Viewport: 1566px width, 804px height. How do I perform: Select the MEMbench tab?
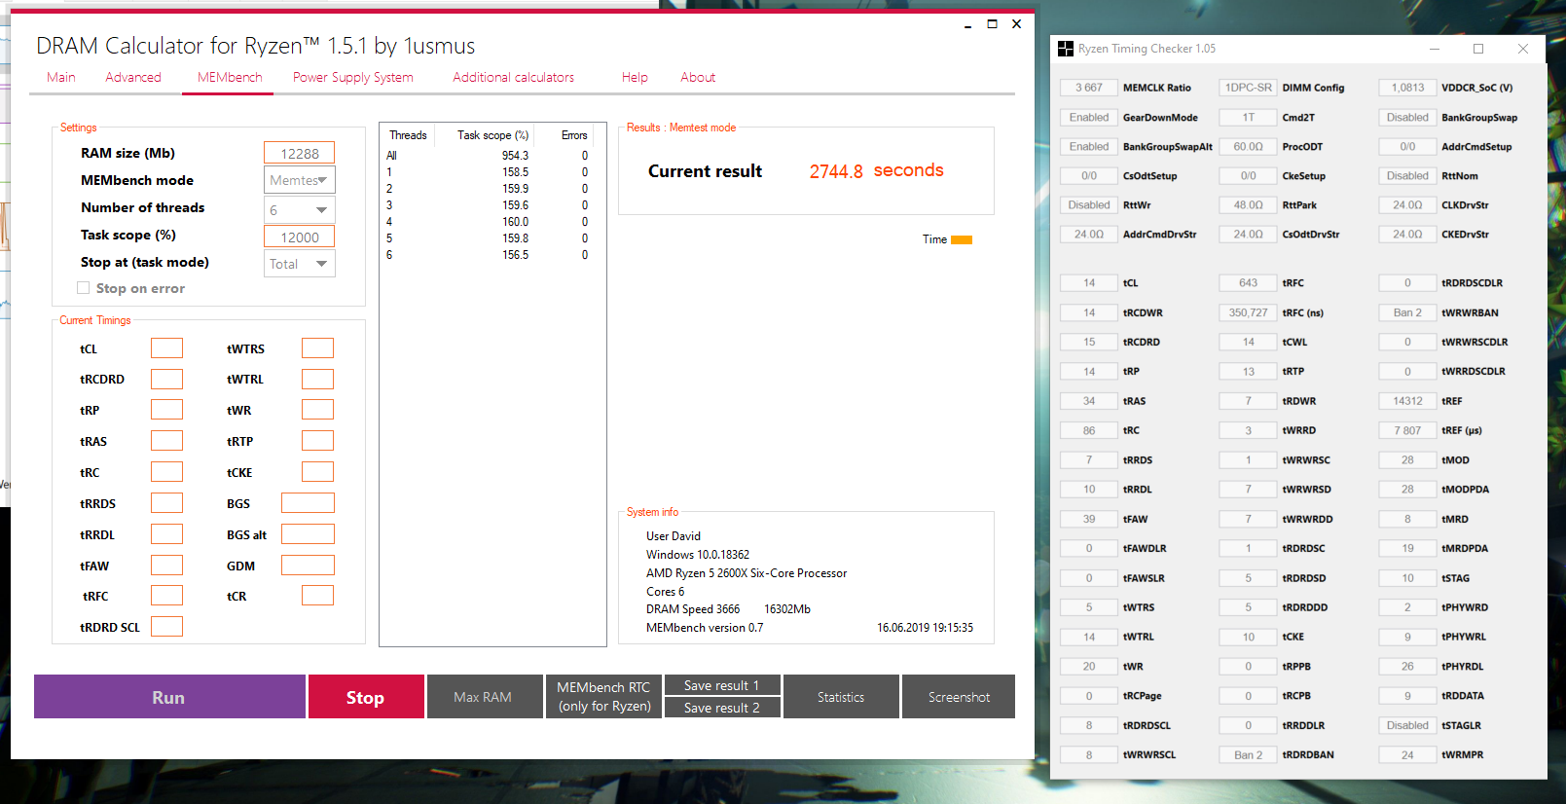(230, 77)
